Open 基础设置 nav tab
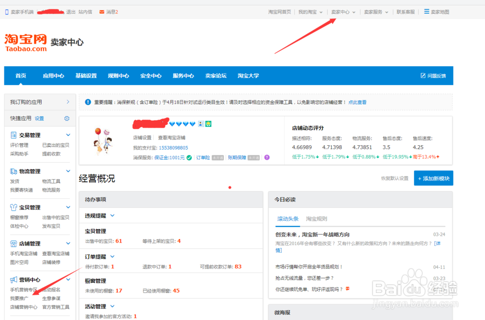This screenshot has height=320, width=485. [x=86, y=76]
